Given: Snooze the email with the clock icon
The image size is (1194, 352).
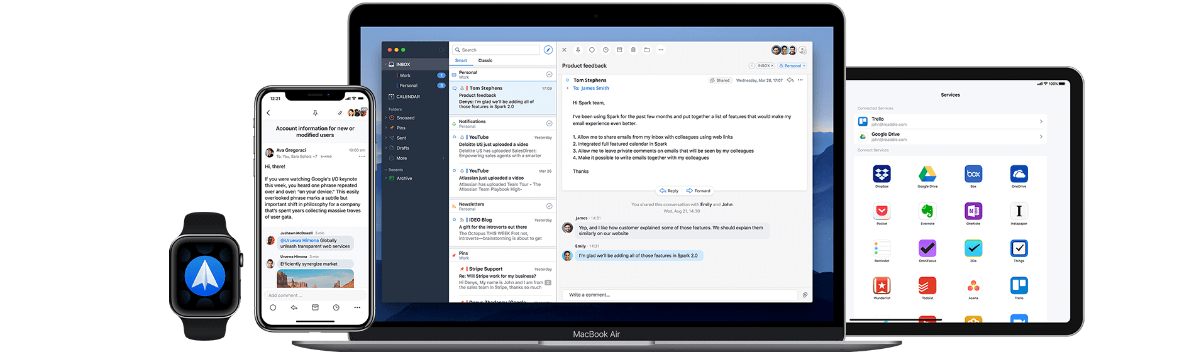Looking at the screenshot, I should point(605,50).
